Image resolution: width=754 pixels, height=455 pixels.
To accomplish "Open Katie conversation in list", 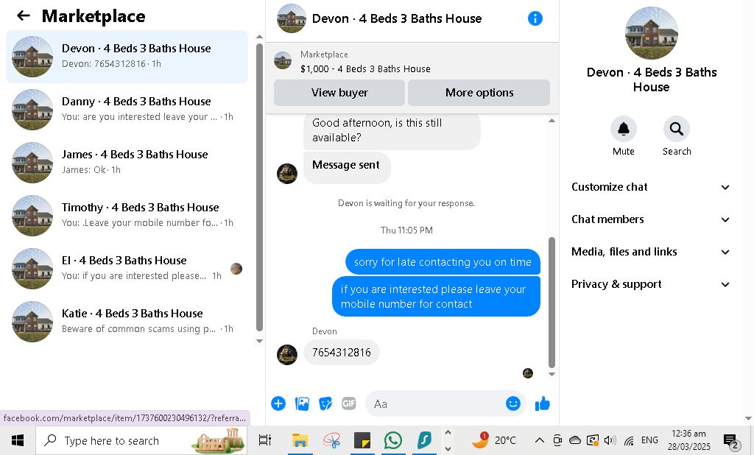I will [127, 321].
